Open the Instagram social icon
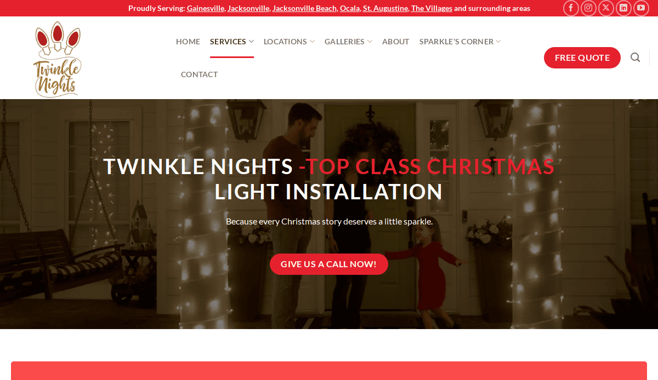Viewport: 658px width, 380px height. (x=588, y=8)
